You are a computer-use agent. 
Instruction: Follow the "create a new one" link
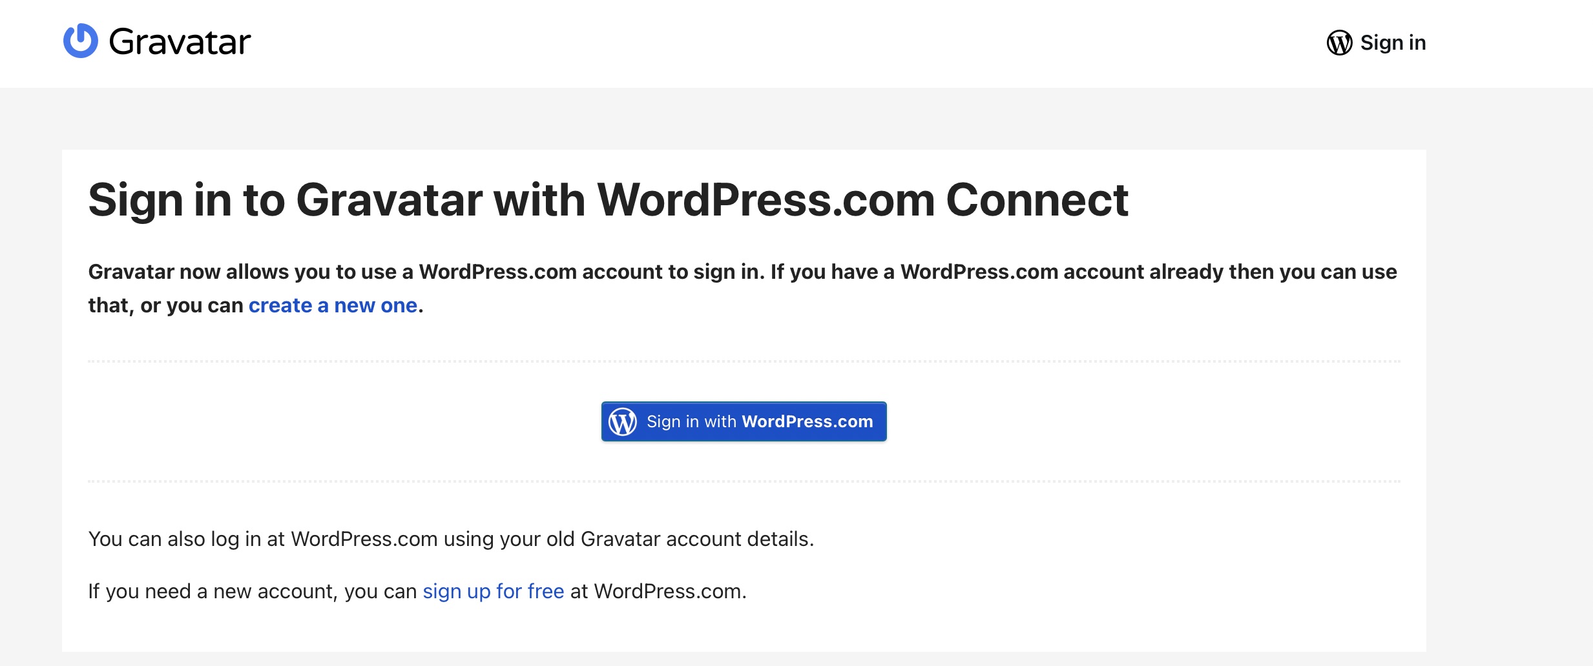pyautogui.click(x=333, y=305)
